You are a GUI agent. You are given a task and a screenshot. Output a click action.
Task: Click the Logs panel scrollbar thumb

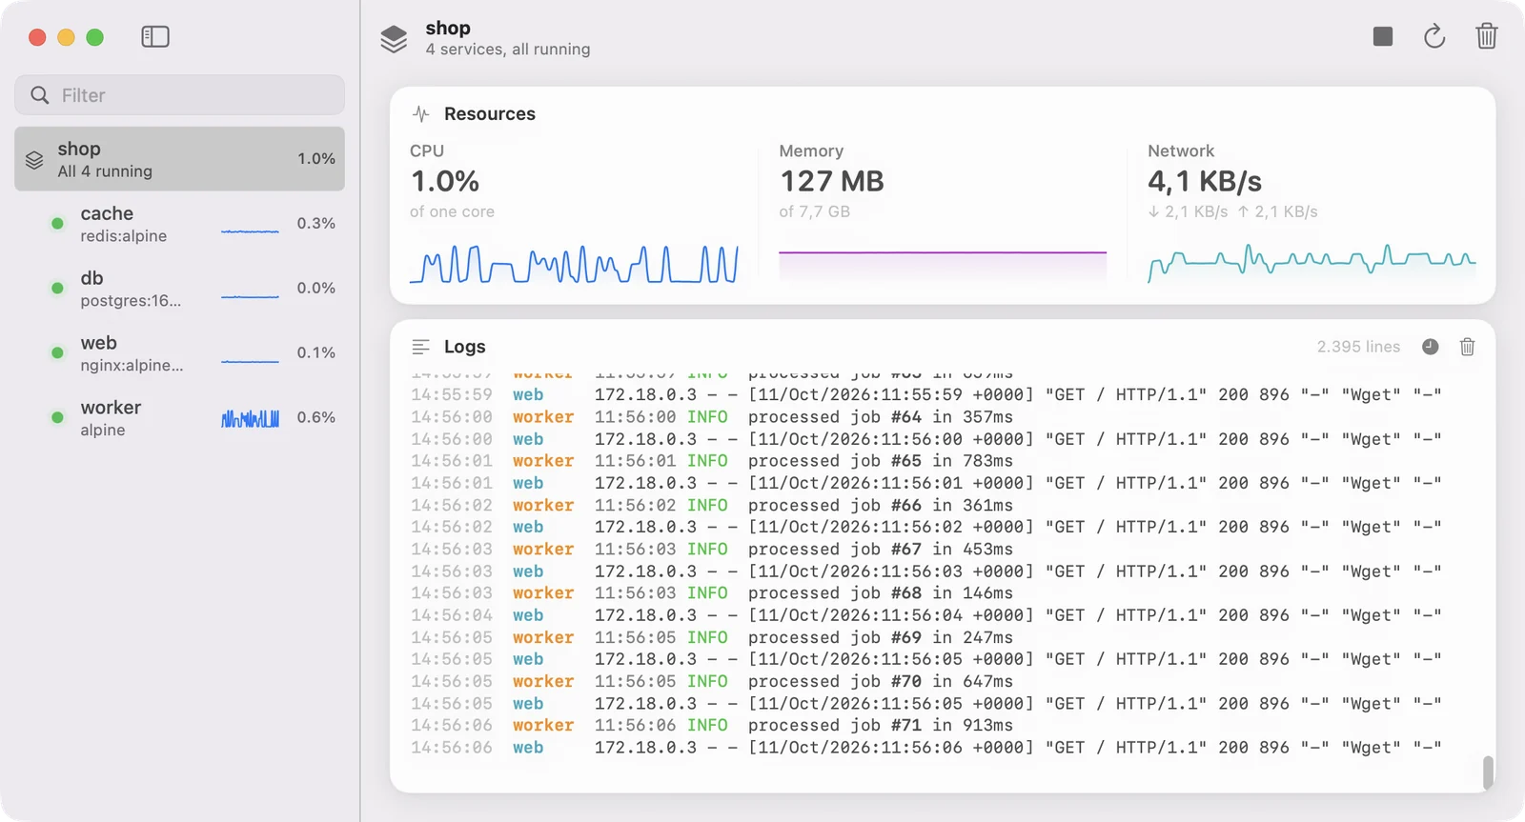click(1488, 772)
